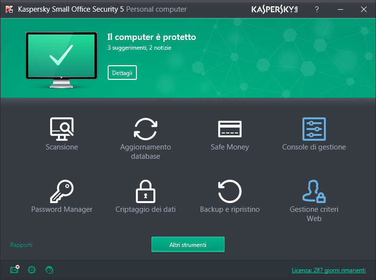Close the Kaspersky window
Image resolution: width=376 pixels, height=280 pixels.
click(x=364, y=9)
